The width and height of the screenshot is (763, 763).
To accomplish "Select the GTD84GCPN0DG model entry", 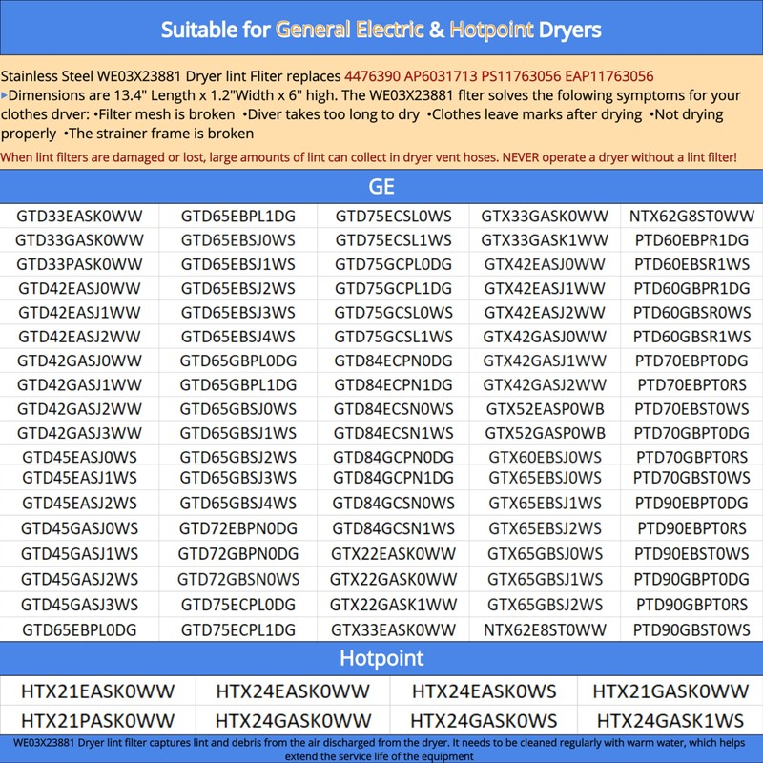I will [x=394, y=457].
